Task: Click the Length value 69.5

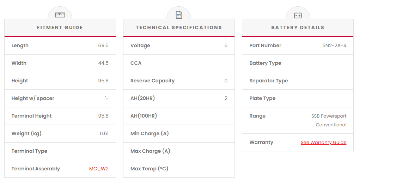Action: click(103, 45)
